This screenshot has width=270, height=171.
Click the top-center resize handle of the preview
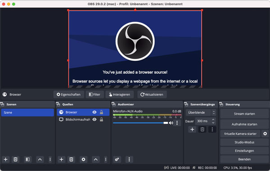(135, 10)
